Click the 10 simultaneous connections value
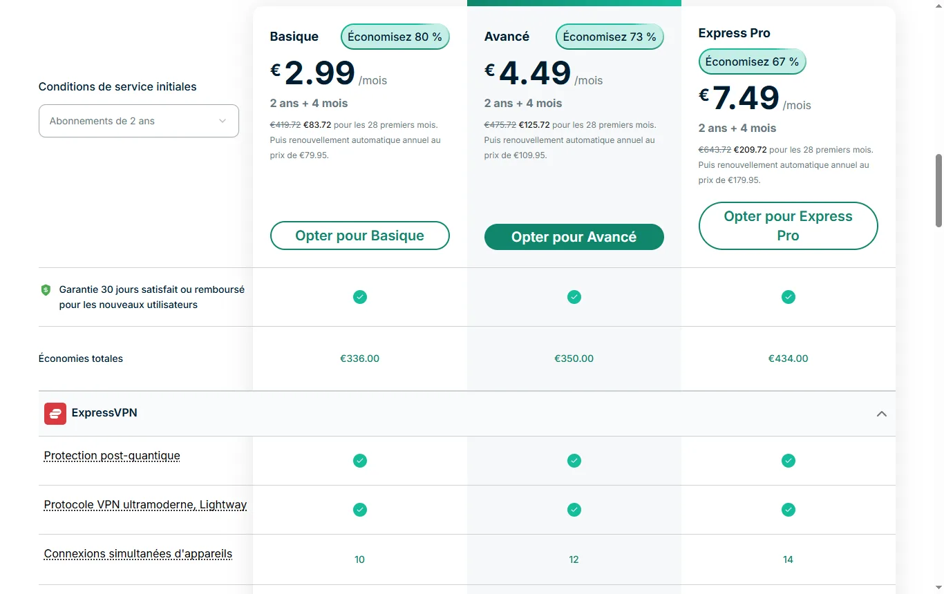Screen dimensions: 944x594 (x=360, y=559)
